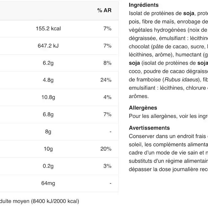Select the 10.8g table value
The image size is (208, 208).
pyautogui.click(x=48, y=97)
